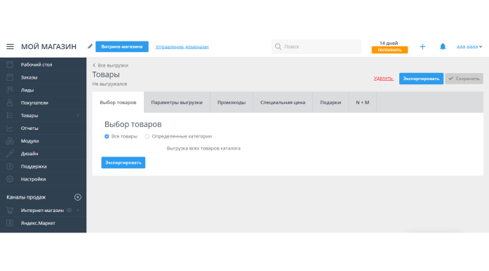Select the Определенные категории radio button
The image size is (489, 271).
tap(147, 136)
